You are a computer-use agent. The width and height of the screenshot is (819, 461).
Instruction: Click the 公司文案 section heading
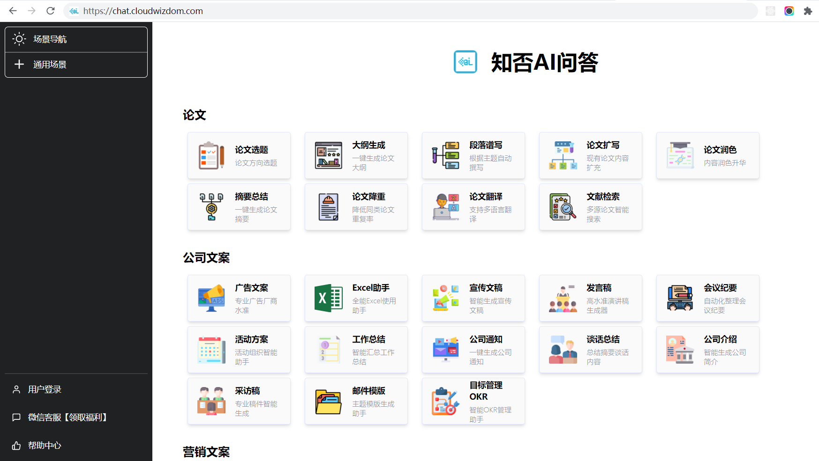[206, 258]
